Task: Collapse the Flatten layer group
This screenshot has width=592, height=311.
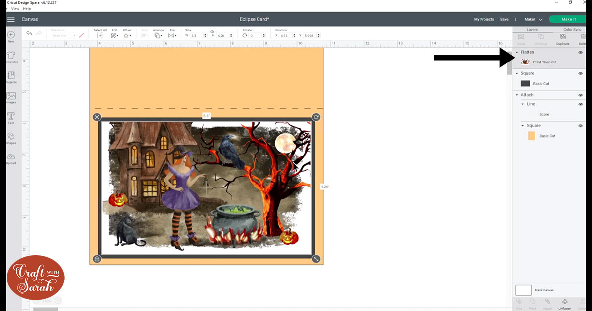Action: [x=517, y=52]
